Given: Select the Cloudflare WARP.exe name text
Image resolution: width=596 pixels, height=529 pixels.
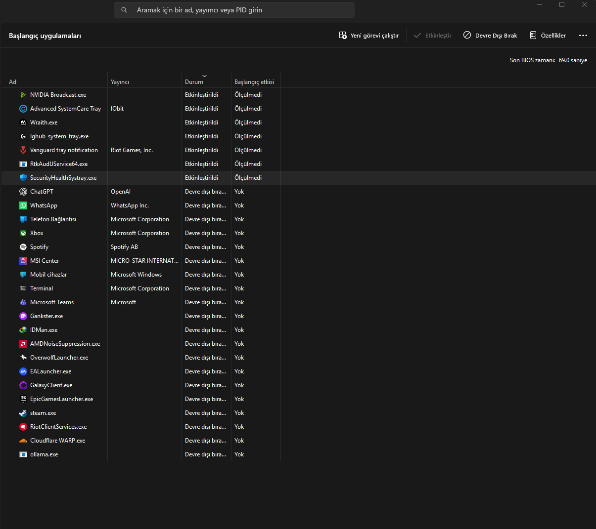Looking at the screenshot, I should (x=57, y=441).
